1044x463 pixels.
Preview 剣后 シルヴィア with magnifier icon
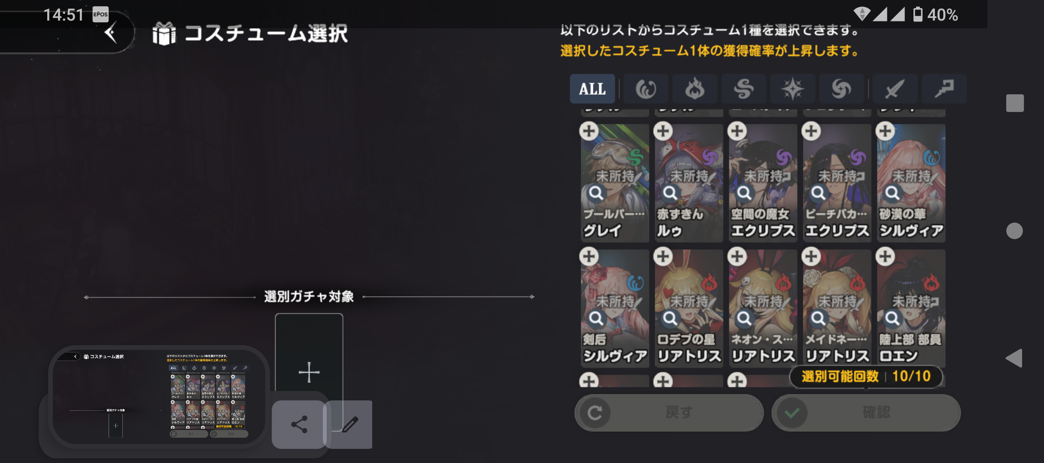pyautogui.click(x=596, y=318)
